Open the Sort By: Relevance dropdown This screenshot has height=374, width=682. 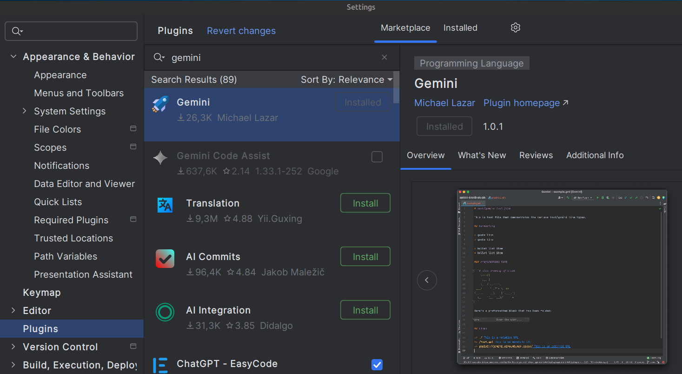346,80
